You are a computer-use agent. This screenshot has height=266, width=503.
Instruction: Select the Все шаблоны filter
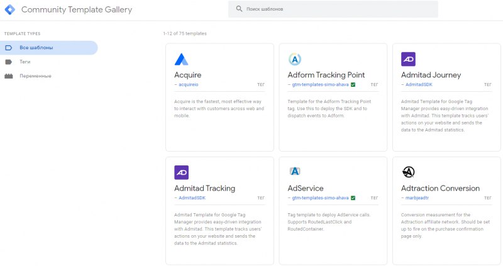coord(49,48)
